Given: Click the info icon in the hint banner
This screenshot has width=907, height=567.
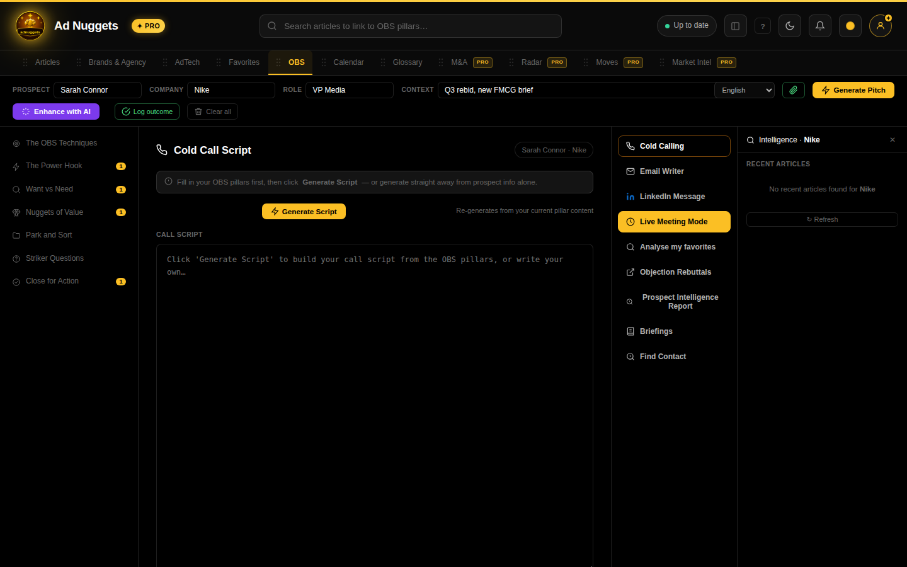Looking at the screenshot, I should click(168, 181).
